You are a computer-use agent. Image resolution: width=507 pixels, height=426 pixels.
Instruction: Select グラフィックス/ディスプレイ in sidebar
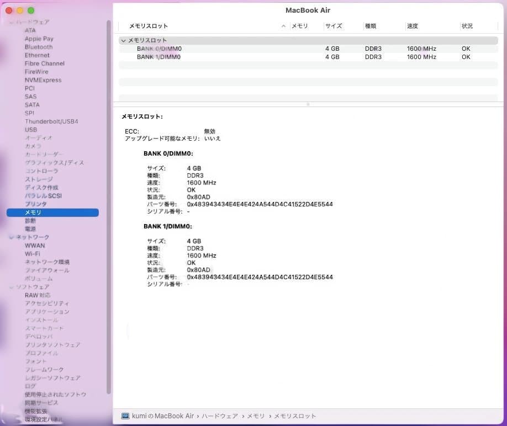pos(54,163)
